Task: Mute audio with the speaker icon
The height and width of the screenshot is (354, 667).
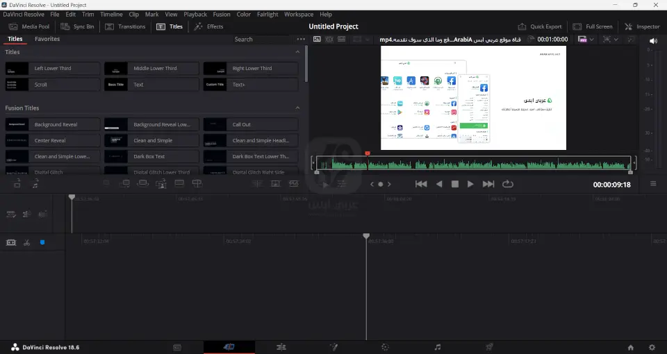Action: point(653,41)
